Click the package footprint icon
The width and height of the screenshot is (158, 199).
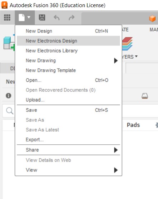click(x=145, y=96)
